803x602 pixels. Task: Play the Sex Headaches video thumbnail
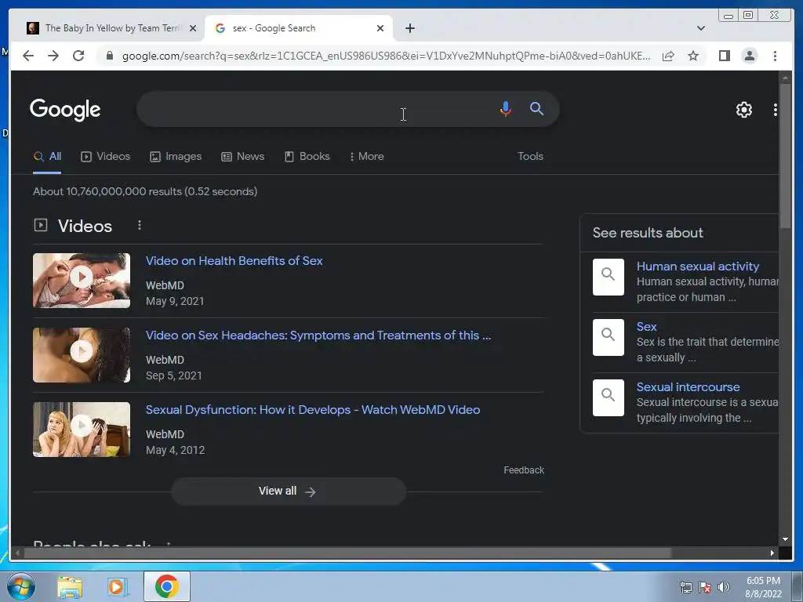tap(82, 355)
